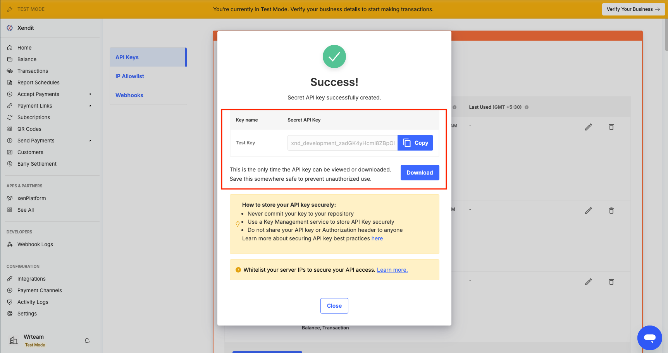Image resolution: width=668 pixels, height=353 pixels.
Task: Click the info icon next to Last Used
Action: (x=527, y=107)
